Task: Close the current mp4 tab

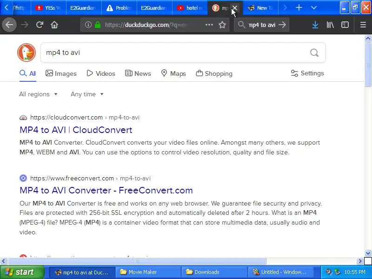Action: click(x=234, y=8)
